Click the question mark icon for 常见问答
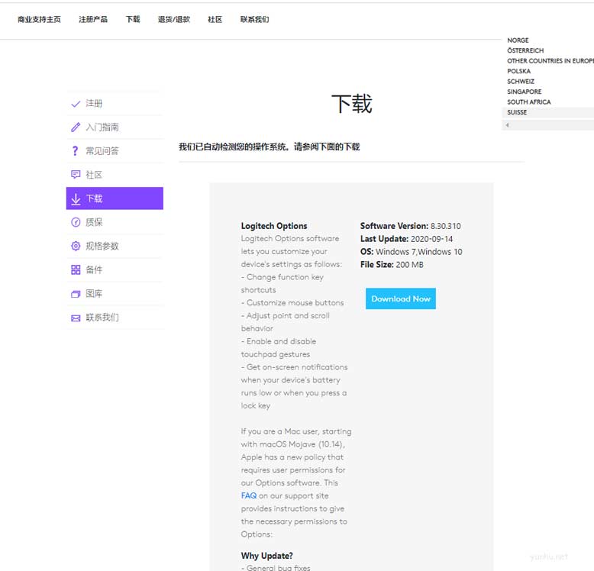 75,151
